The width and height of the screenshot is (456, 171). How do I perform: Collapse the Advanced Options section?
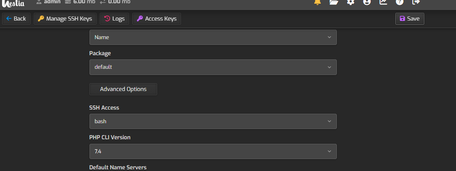(123, 89)
